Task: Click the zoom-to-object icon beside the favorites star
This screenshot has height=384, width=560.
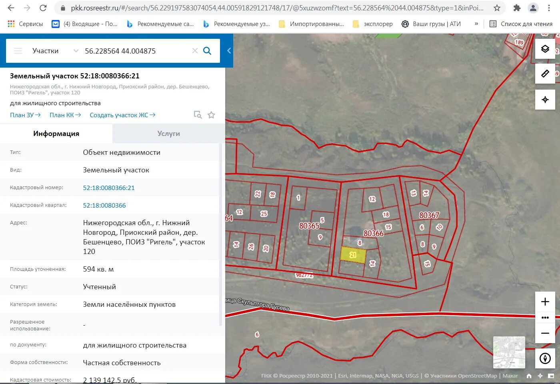Action: (198, 115)
